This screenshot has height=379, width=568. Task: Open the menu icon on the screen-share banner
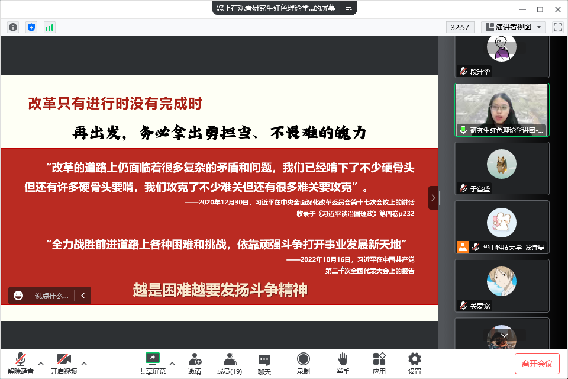tap(349, 8)
